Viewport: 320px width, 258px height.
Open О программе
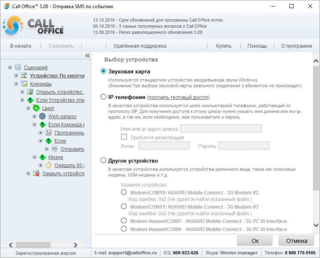coord(296,46)
